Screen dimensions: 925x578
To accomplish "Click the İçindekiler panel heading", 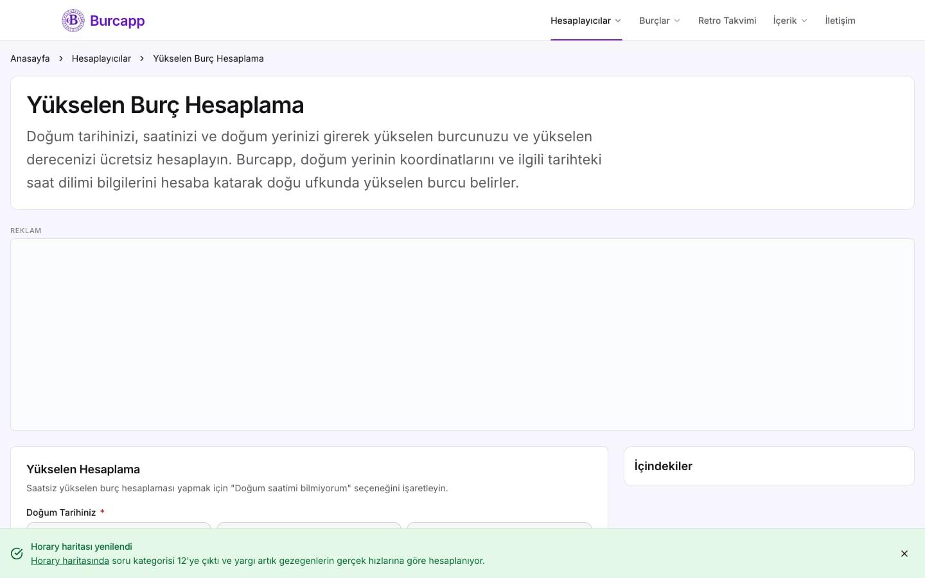I will tap(664, 466).
